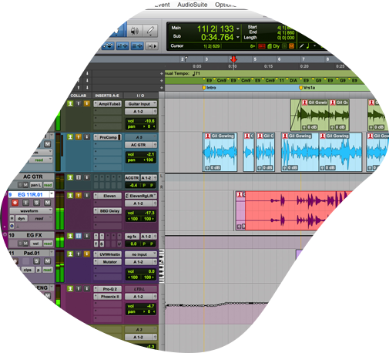389x353 pixels.
Task: Click the orange M icon in the counter display
Action: pyautogui.click(x=291, y=46)
